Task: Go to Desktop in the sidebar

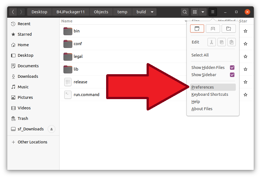Action: 33,55
